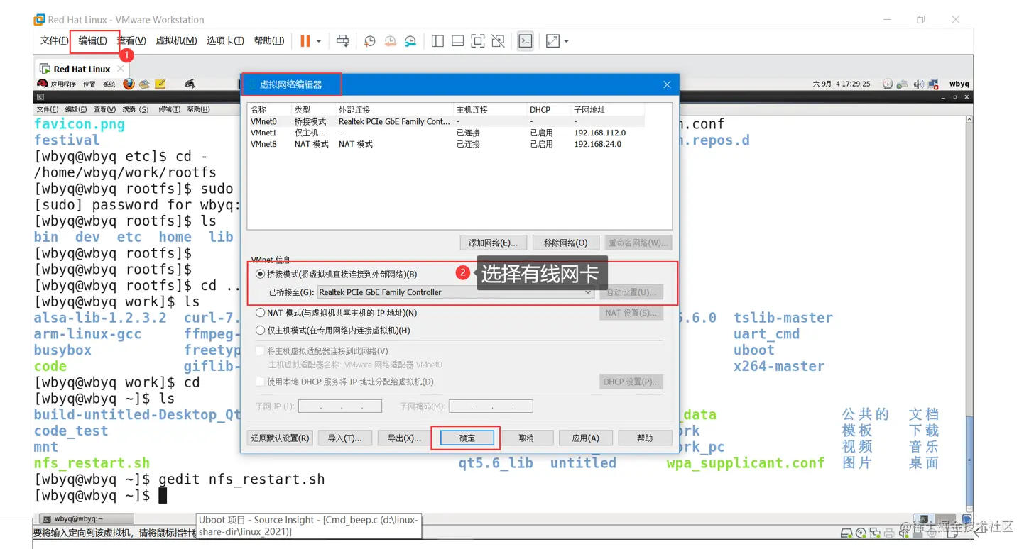This screenshot has height=549, width=1029.
Task: Click the guest panel date and time
Action: pyautogui.click(x=842, y=84)
